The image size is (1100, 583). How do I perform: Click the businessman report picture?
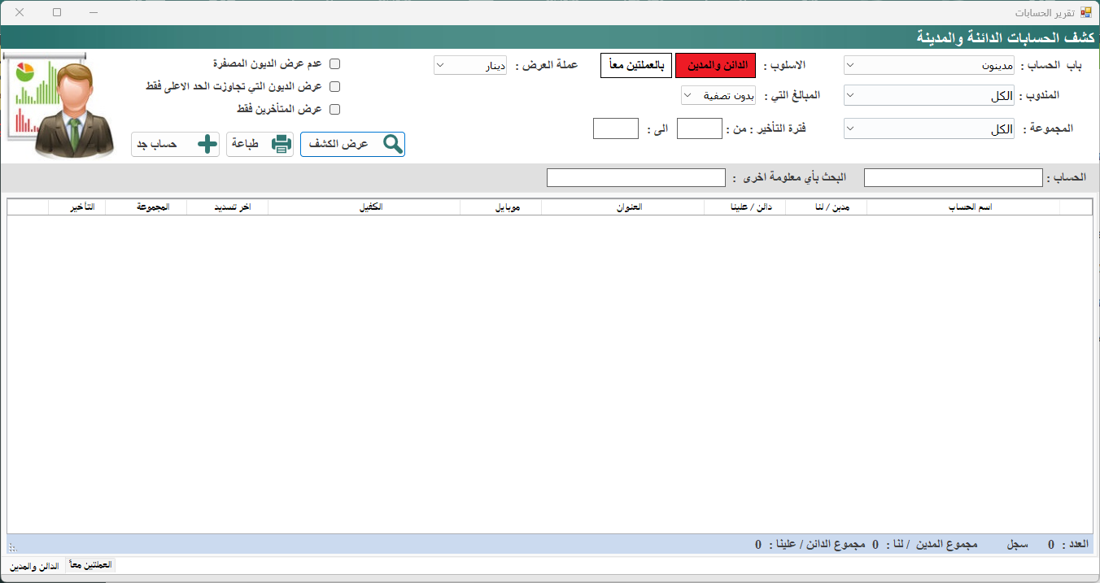click(58, 105)
